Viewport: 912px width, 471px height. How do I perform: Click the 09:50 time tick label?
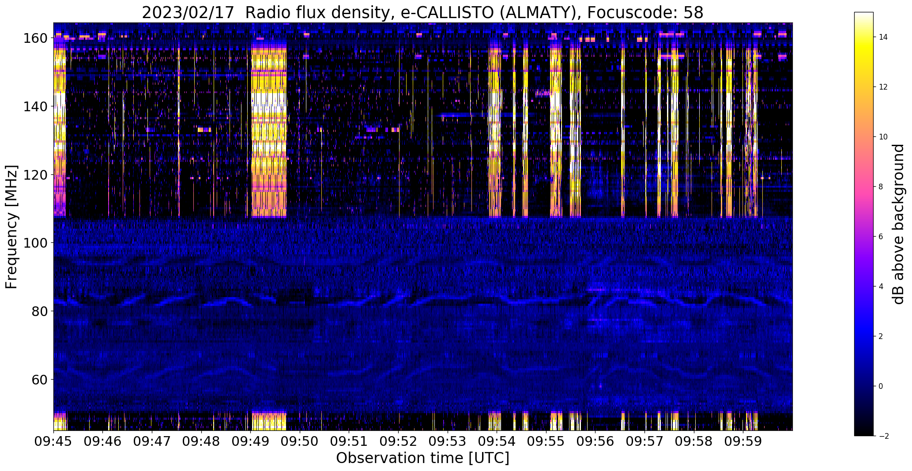pyautogui.click(x=300, y=442)
